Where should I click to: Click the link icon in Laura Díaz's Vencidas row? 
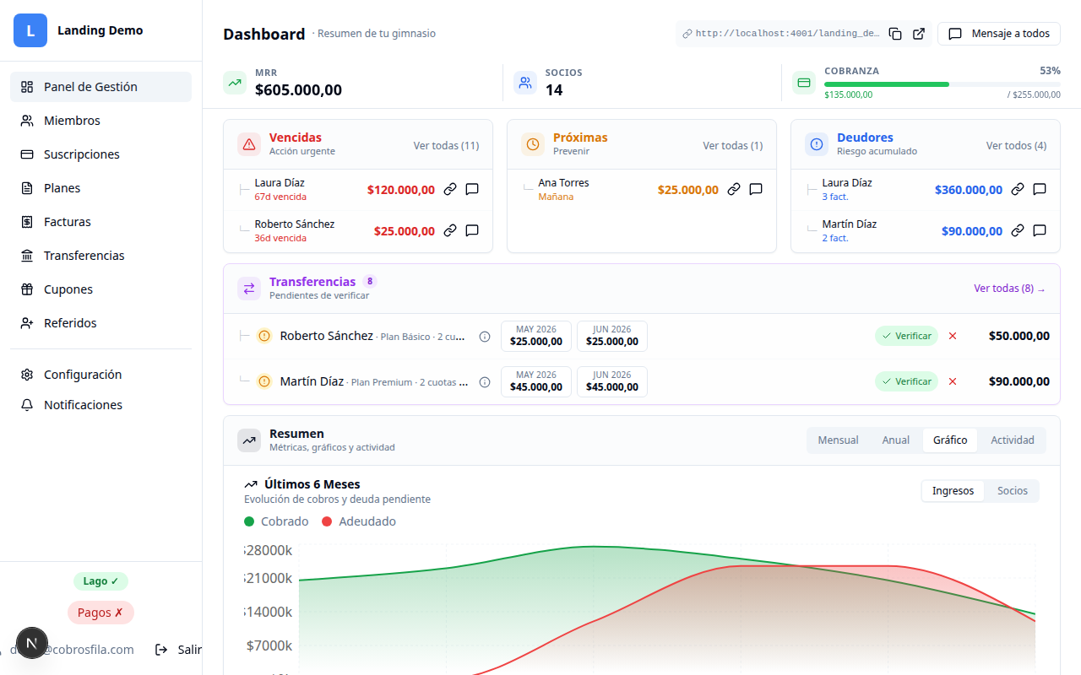click(450, 190)
